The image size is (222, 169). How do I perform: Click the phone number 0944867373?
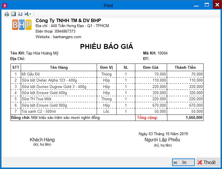[x=65, y=31]
